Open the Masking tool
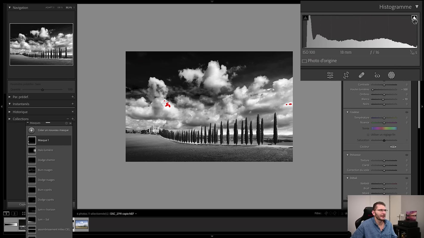 [391, 75]
